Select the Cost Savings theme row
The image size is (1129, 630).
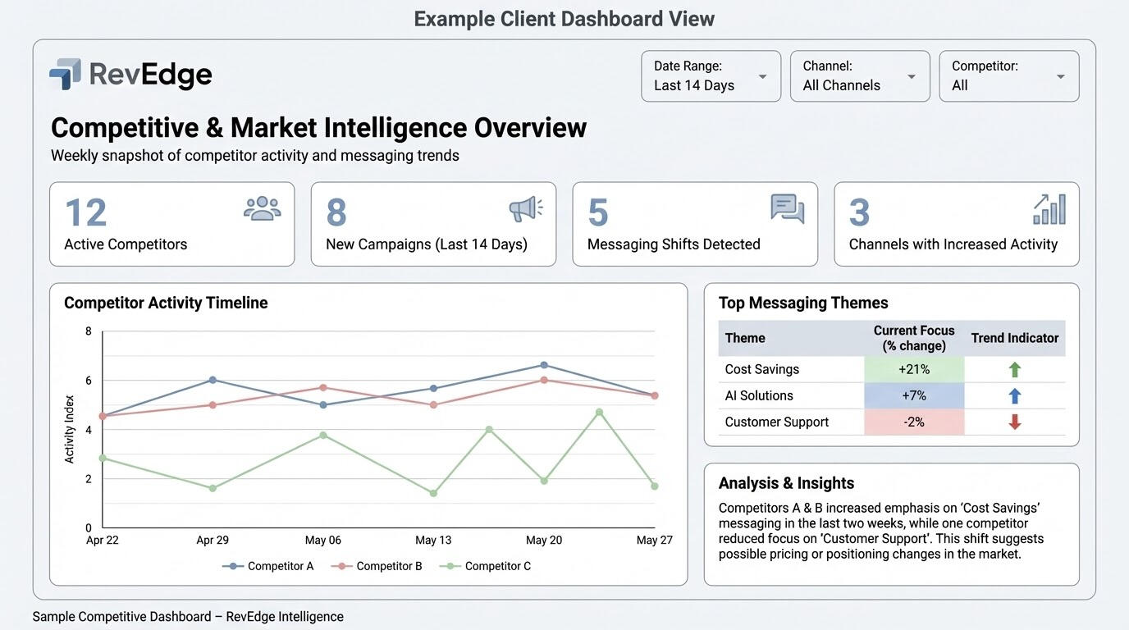coord(761,370)
